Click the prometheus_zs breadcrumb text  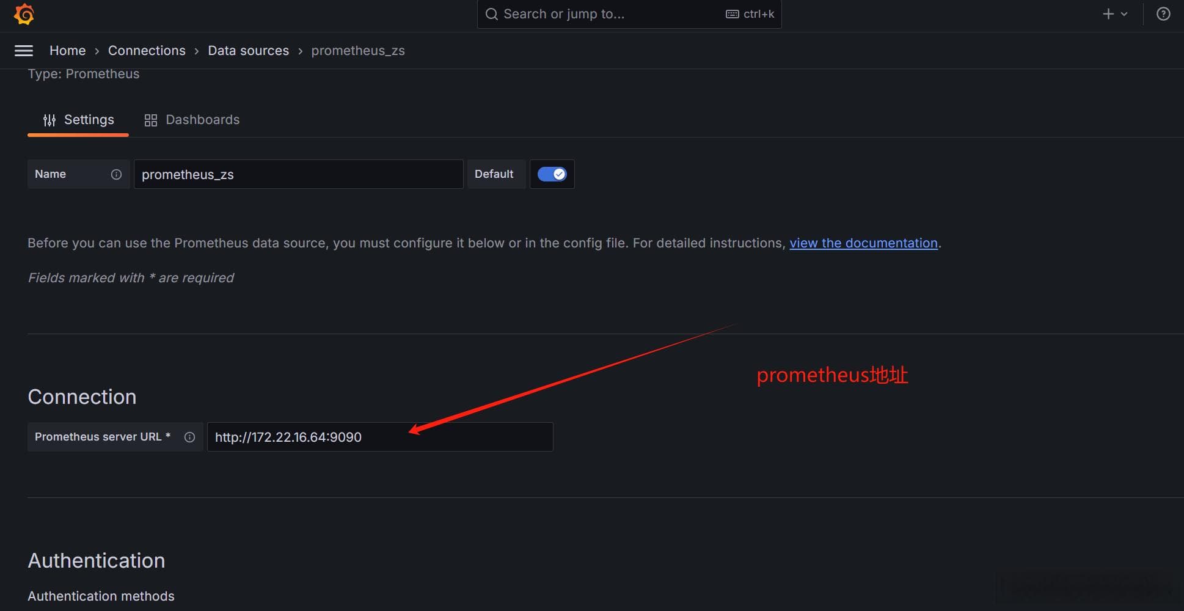358,51
